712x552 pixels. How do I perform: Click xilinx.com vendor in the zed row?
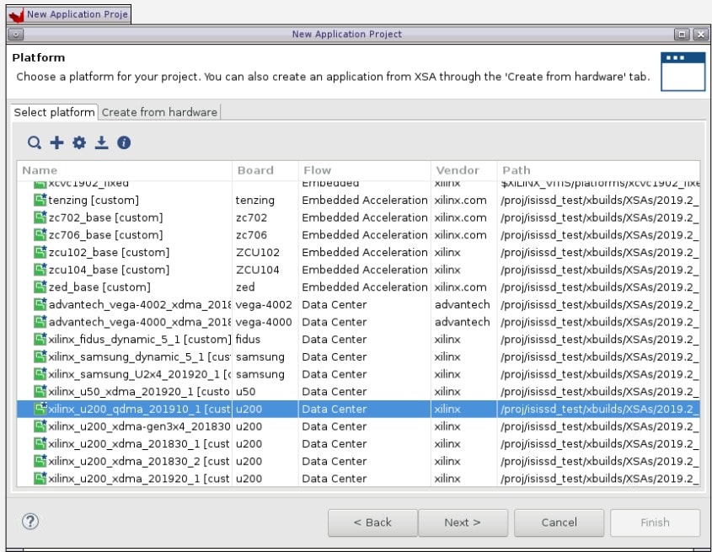[x=460, y=287]
